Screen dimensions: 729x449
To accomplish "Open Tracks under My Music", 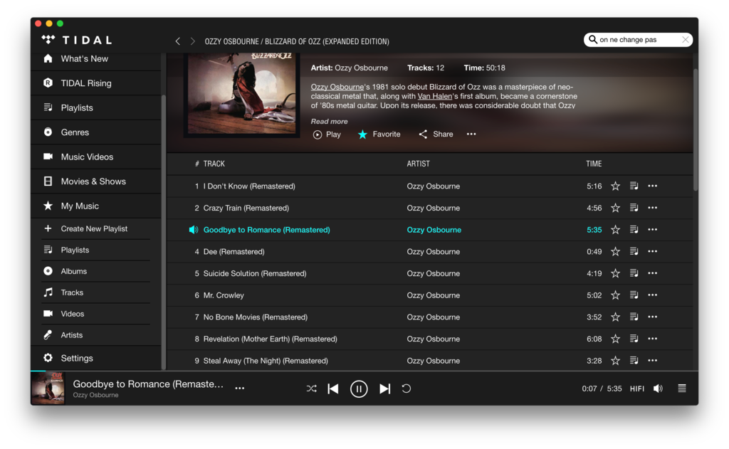I will [x=96, y=293].
